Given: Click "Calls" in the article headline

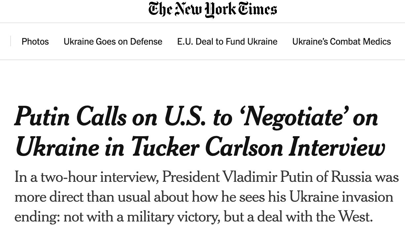Looking at the screenshot, I should pos(101,117).
